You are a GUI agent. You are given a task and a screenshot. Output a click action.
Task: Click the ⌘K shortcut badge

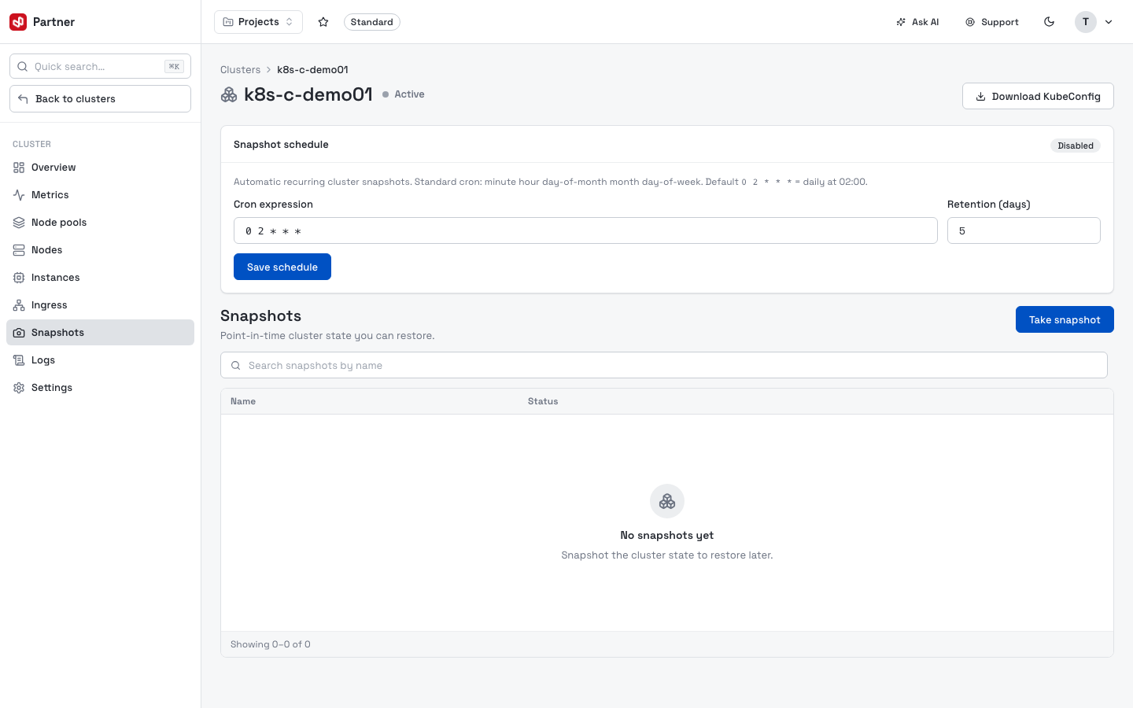(174, 66)
